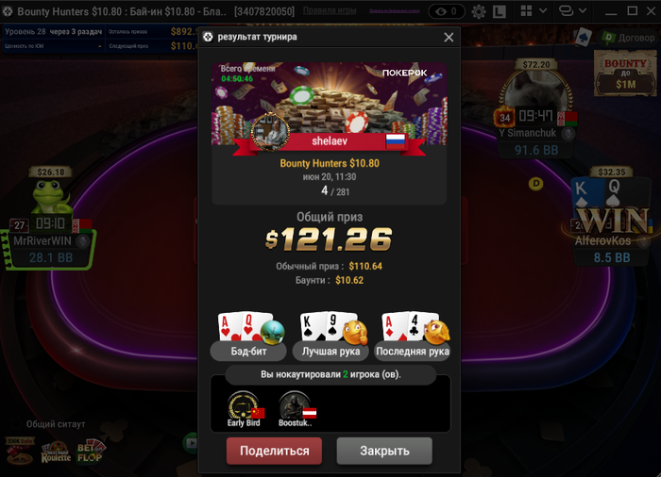Select the Бэд-бит hand tab
The height and width of the screenshot is (477, 661).
[x=248, y=351]
